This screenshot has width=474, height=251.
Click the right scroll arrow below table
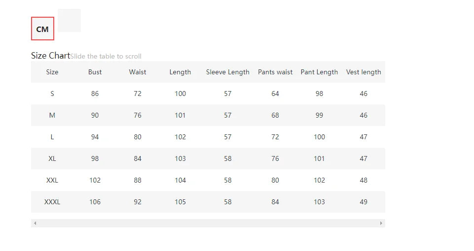(381, 223)
